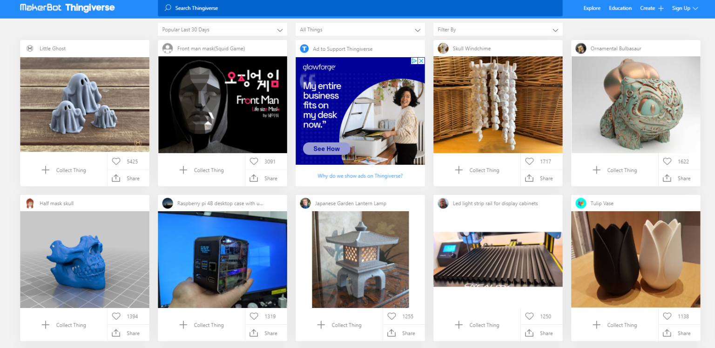Click the Share icon under Ornamental Bulbasaur
715x348 pixels.
tap(667, 178)
